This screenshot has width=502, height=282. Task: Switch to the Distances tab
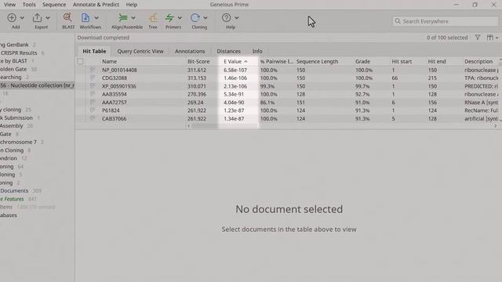pos(228,51)
